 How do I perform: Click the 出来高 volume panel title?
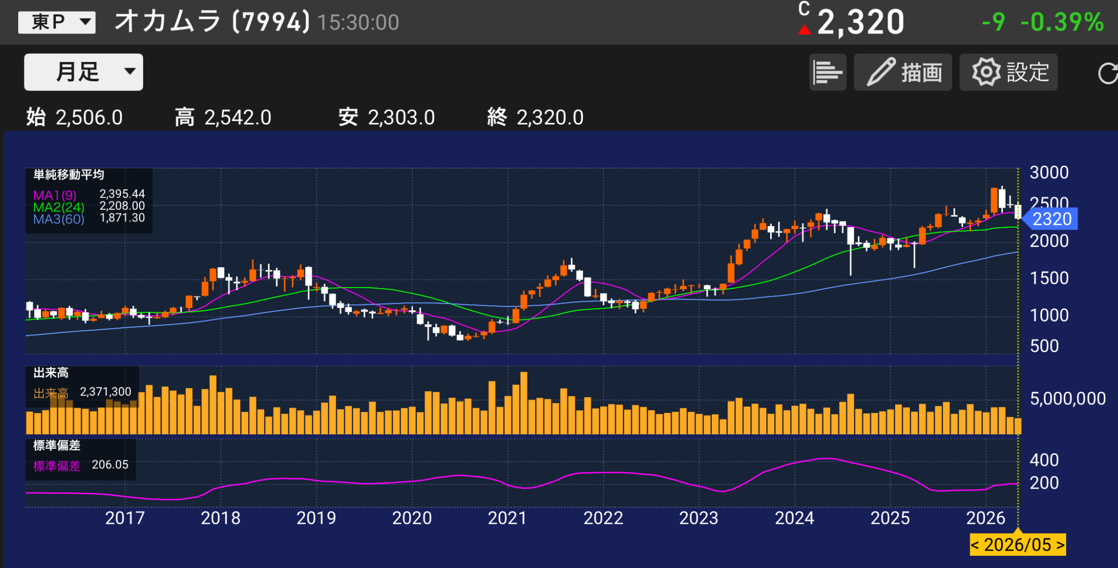tap(51, 372)
